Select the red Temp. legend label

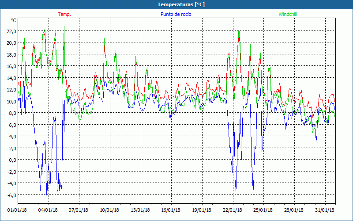coord(64,14)
